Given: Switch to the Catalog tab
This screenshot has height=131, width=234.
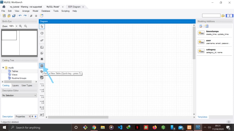Looking at the screenshot, I should pos(6,85).
